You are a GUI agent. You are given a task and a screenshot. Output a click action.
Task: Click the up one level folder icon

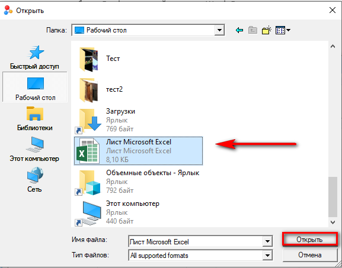coord(252,30)
